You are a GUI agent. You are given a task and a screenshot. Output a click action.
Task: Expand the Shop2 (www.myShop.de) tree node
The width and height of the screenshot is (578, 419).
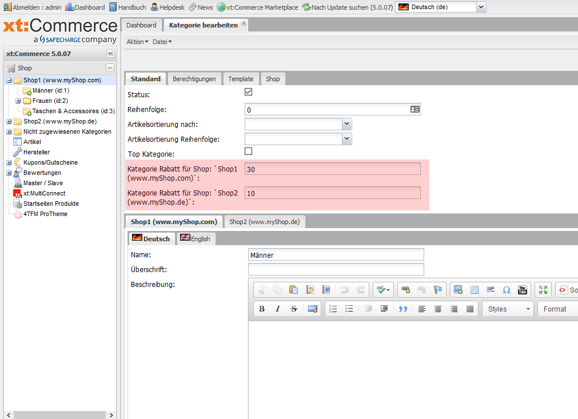click(x=9, y=121)
